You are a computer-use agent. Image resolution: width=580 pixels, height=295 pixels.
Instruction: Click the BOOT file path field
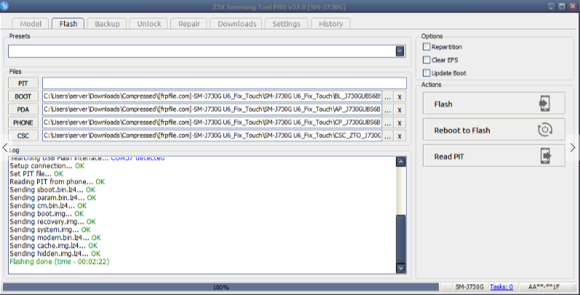(212, 97)
